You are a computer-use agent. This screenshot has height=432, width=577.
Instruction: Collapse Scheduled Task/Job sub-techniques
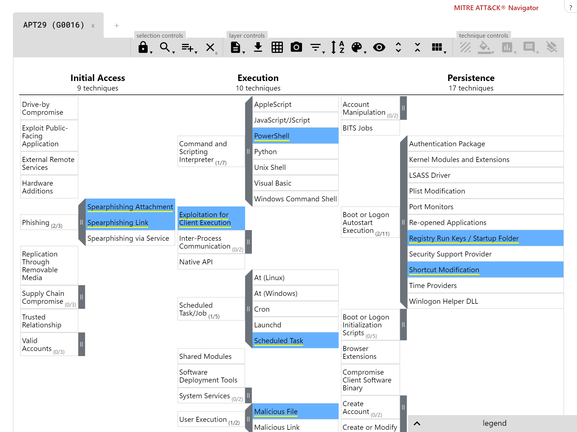point(248,309)
